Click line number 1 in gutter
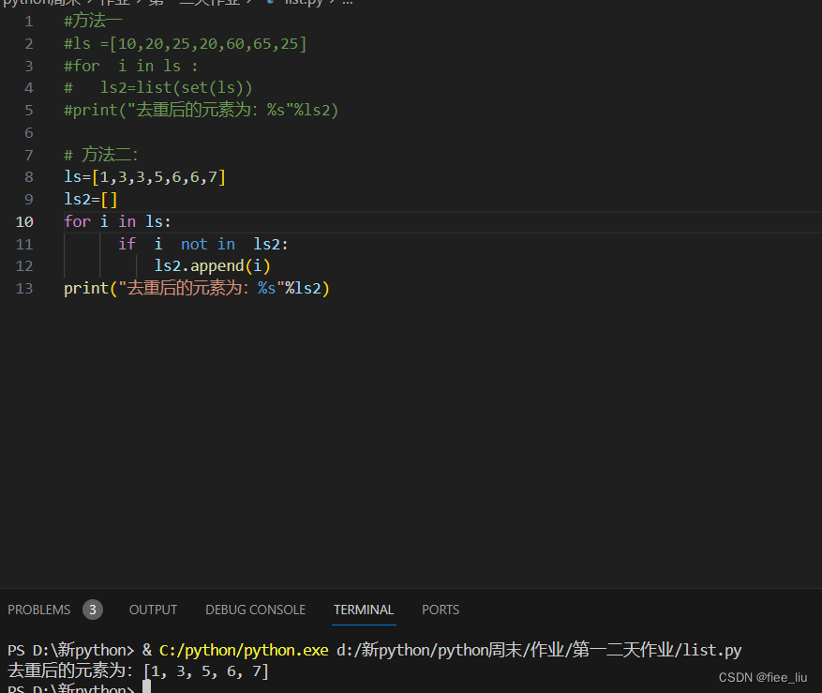The height and width of the screenshot is (693, 822). 29,22
